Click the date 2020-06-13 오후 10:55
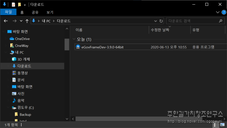227x128 pixels. tap(168, 47)
